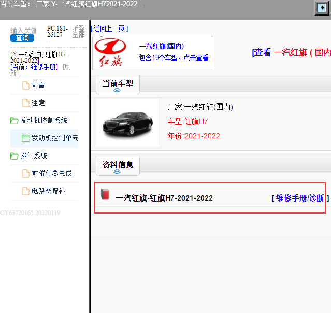Open the 一汽红旗(国内) brand link

click(162, 46)
